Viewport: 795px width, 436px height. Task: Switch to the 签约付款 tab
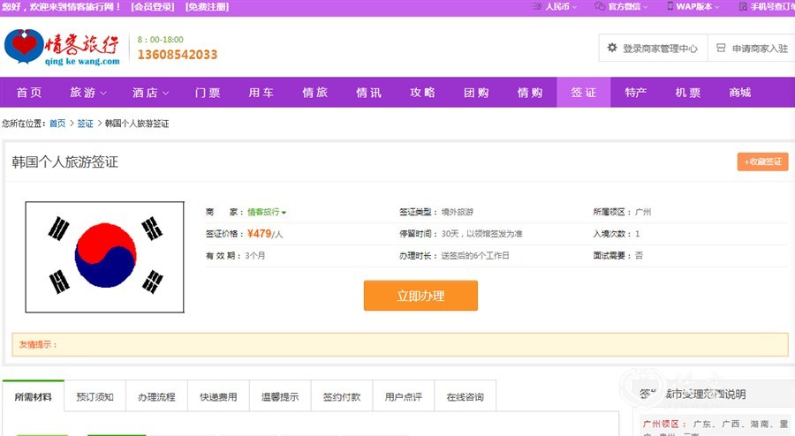coord(342,397)
